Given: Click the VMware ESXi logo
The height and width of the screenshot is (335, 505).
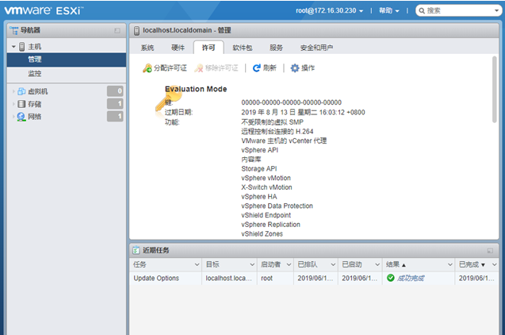Looking at the screenshot, I should 44,10.
